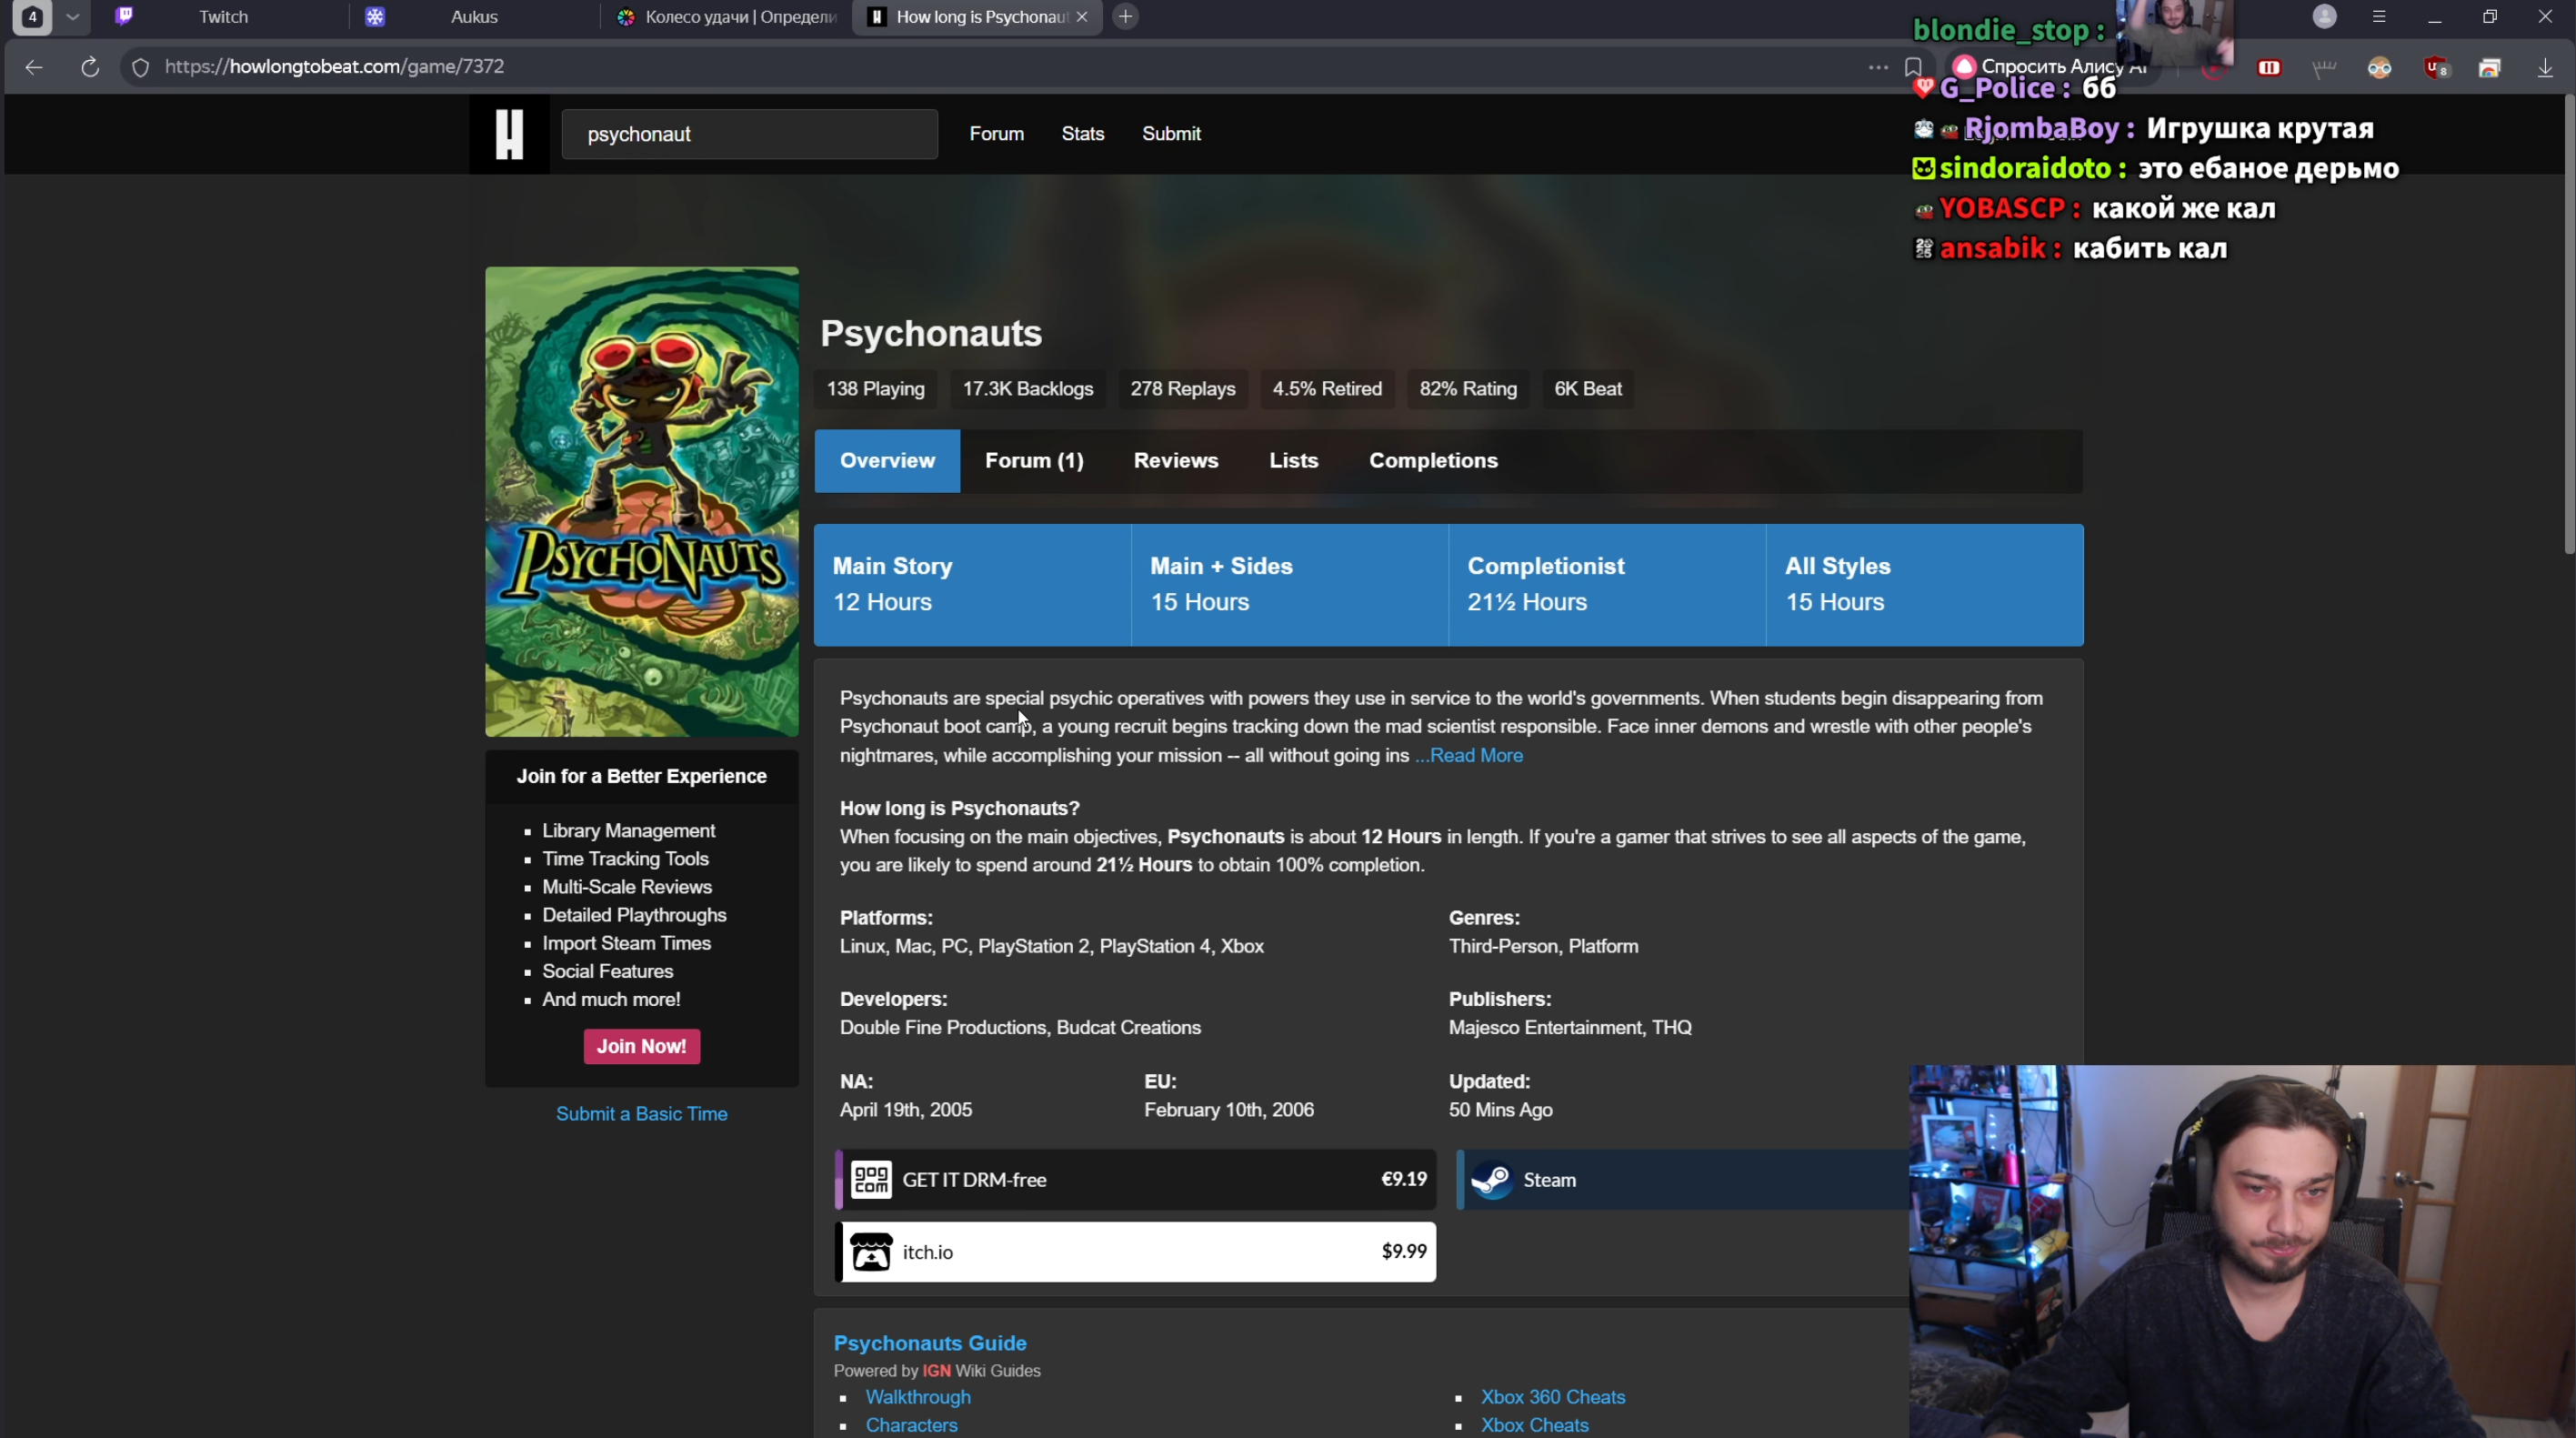Open the browser hamburger menu
The height and width of the screenshot is (1438, 2576).
[2379, 17]
